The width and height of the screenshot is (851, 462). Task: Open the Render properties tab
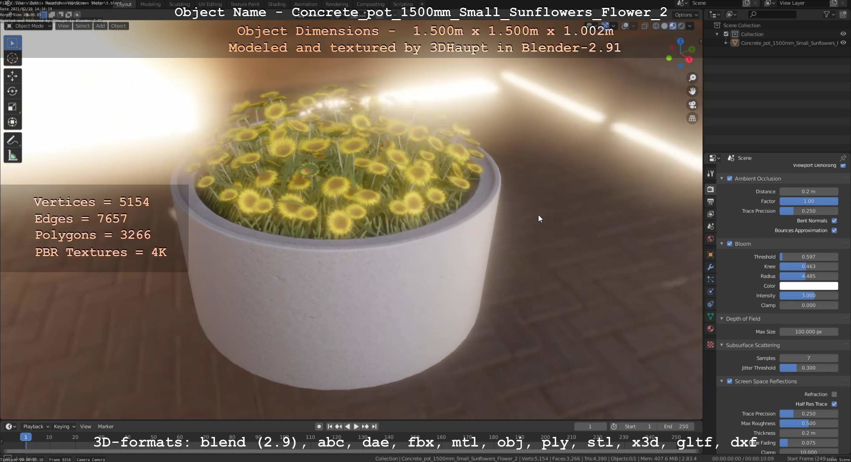tap(711, 189)
